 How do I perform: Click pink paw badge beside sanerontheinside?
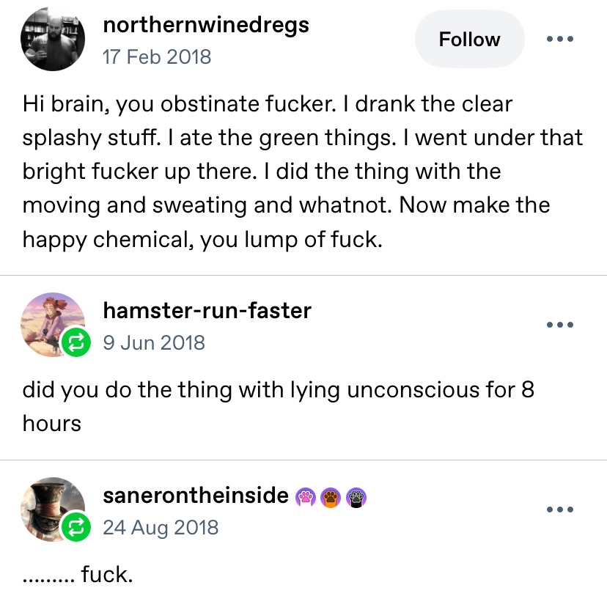pyautogui.click(x=305, y=498)
